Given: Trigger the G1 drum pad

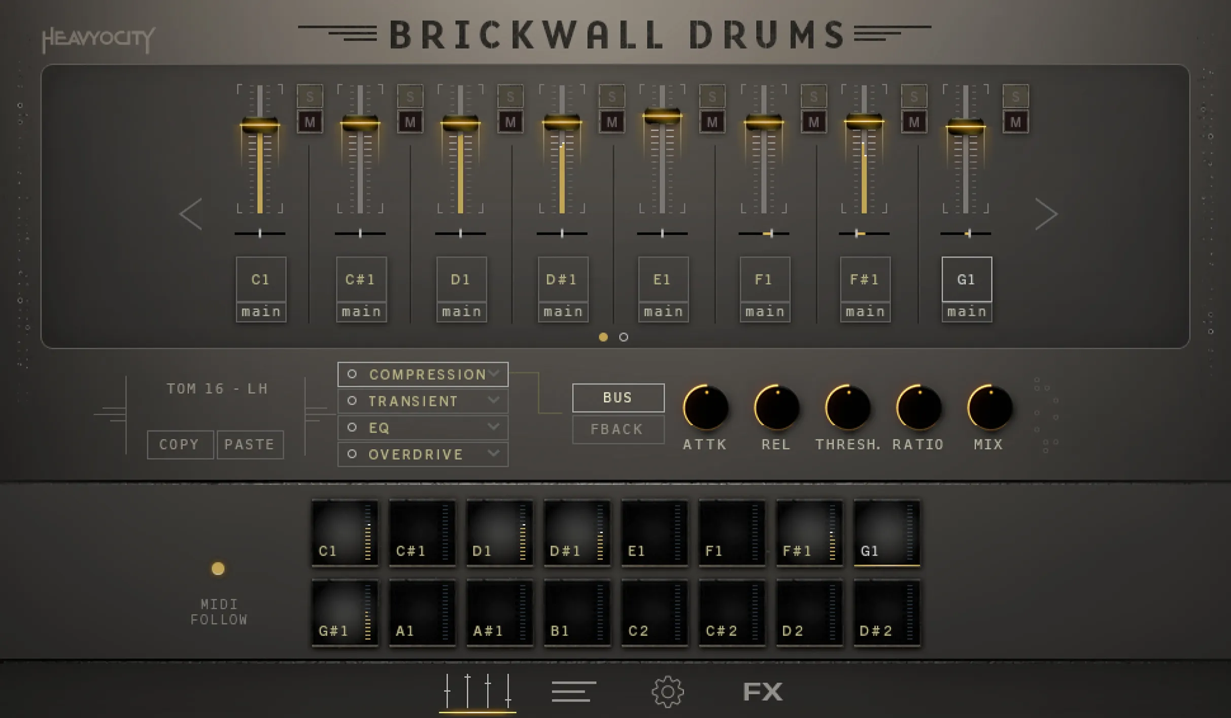Looking at the screenshot, I should point(887,533).
